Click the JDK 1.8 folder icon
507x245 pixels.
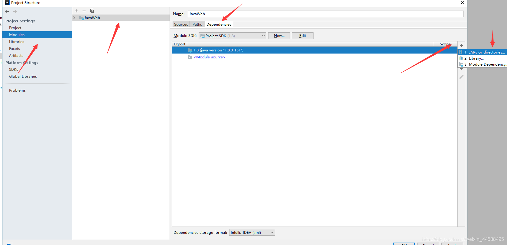click(190, 50)
